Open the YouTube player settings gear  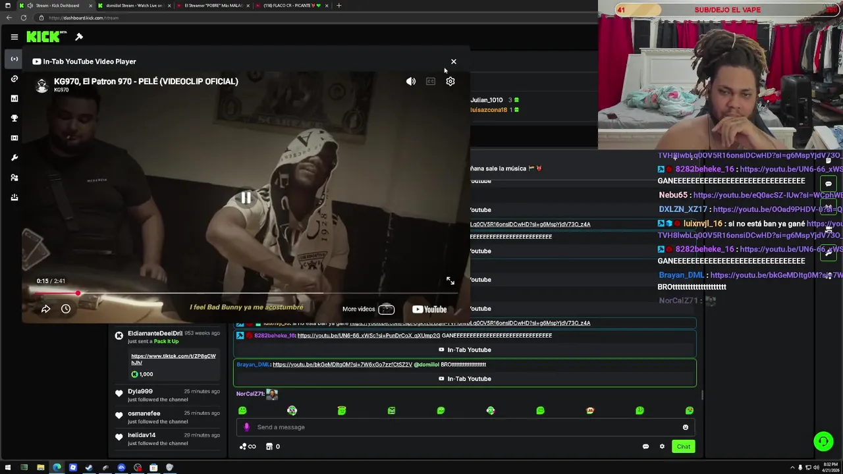click(x=450, y=82)
